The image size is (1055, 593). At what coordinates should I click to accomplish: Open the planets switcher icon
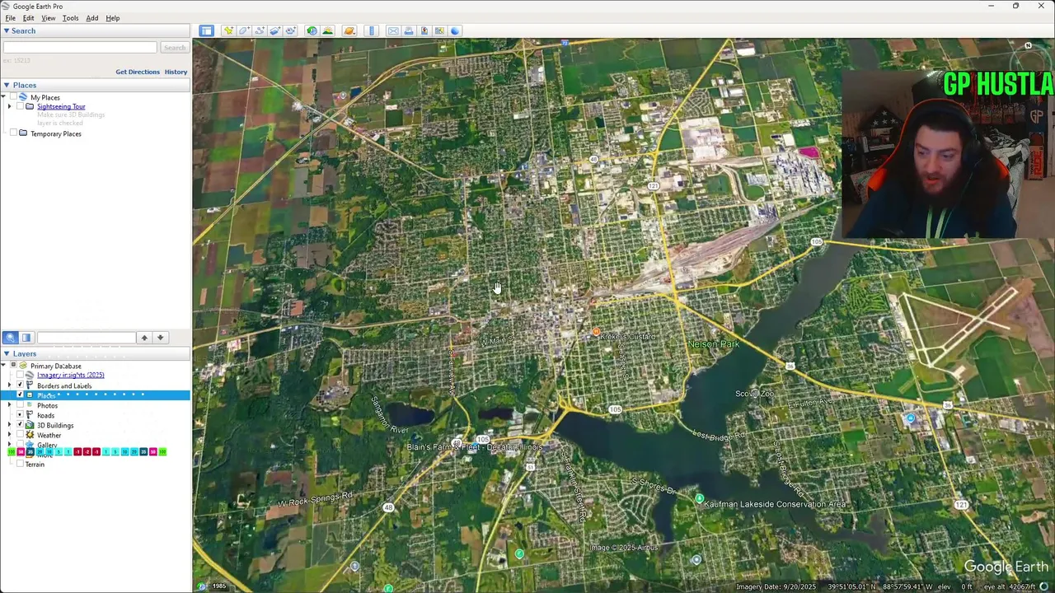click(349, 30)
